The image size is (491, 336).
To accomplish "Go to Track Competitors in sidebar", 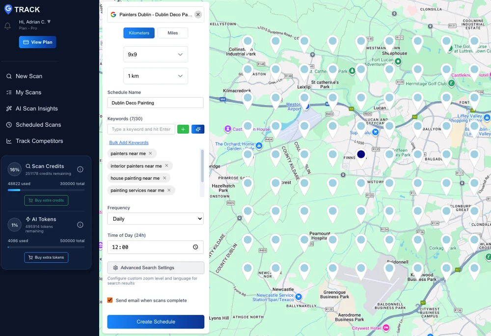I will [x=39, y=141].
